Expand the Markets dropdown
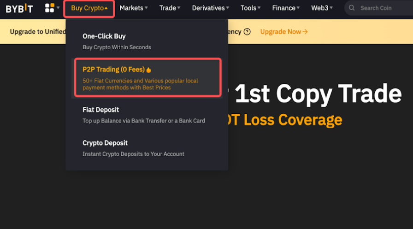413x229 pixels. 134,8
